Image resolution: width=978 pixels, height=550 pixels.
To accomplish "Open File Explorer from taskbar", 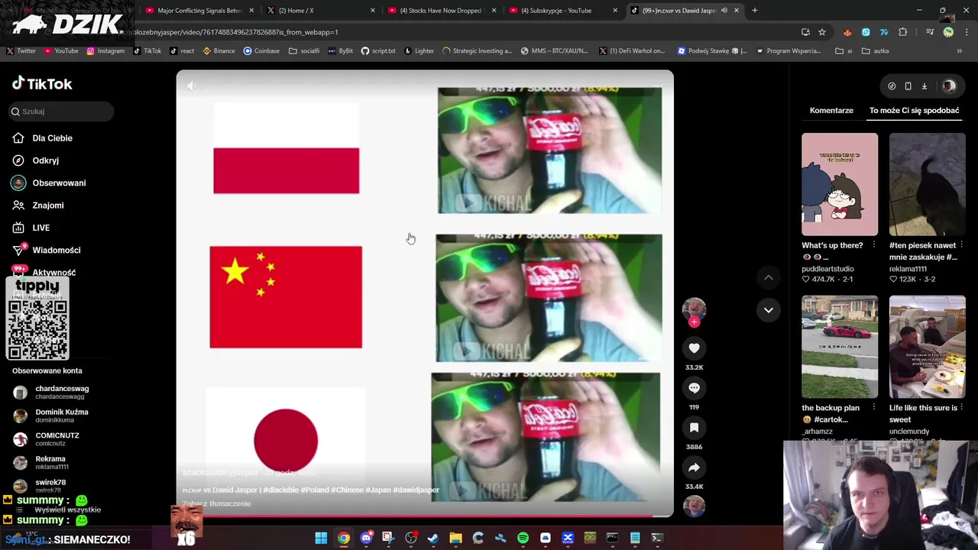I will click(x=455, y=538).
